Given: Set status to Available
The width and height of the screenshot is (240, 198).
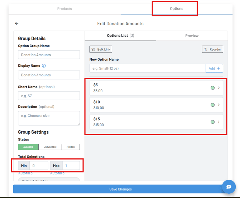Looking at the screenshot, I should [x=28, y=147].
